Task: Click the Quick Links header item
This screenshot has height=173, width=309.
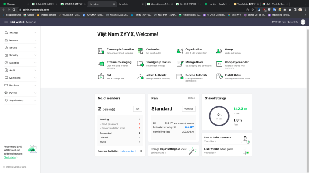Action: [293, 22]
